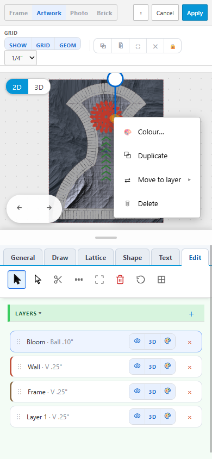
Task: Click the left arrow navigation button
Action: tap(20, 208)
